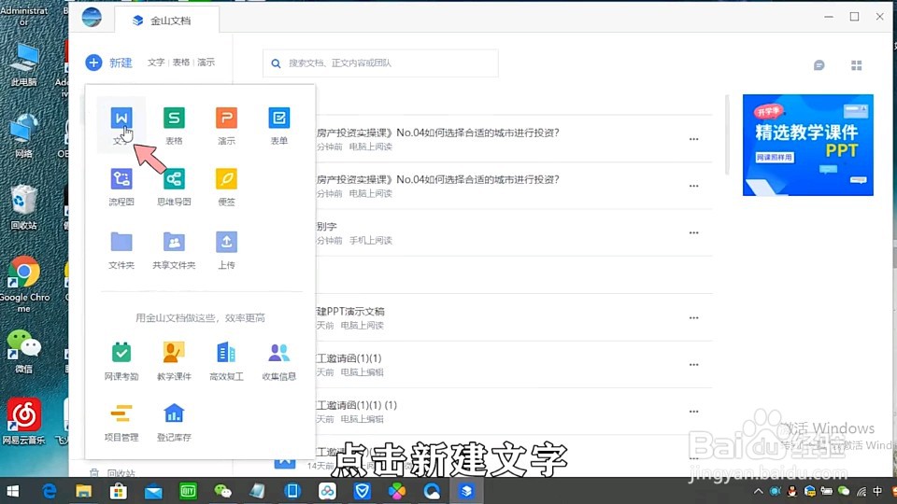The width and height of the screenshot is (897, 504).
Task: Create a new 演示 presentation
Action: coord(226,124)
